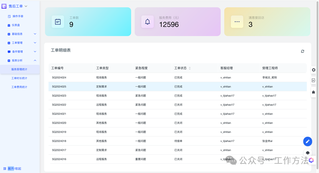Click the exit icon on right edge
Screen dimensions: 319x173
(314, 80)
